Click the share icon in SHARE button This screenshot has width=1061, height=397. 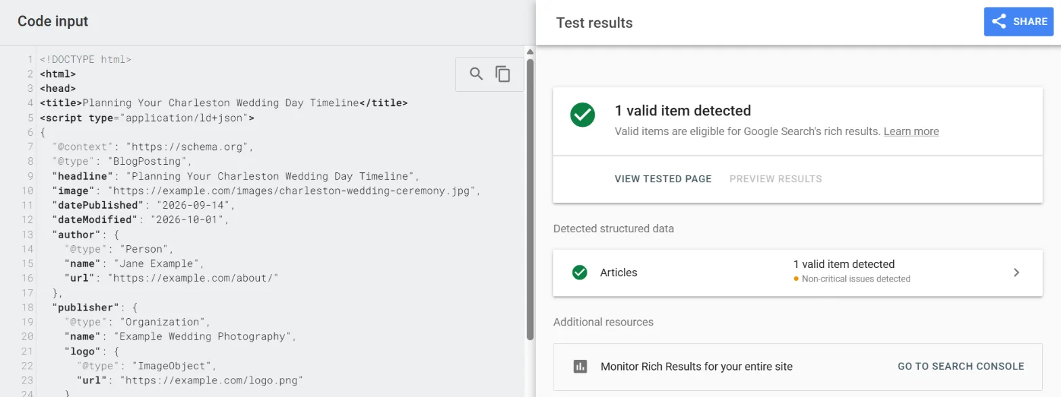tap(999, 22)
